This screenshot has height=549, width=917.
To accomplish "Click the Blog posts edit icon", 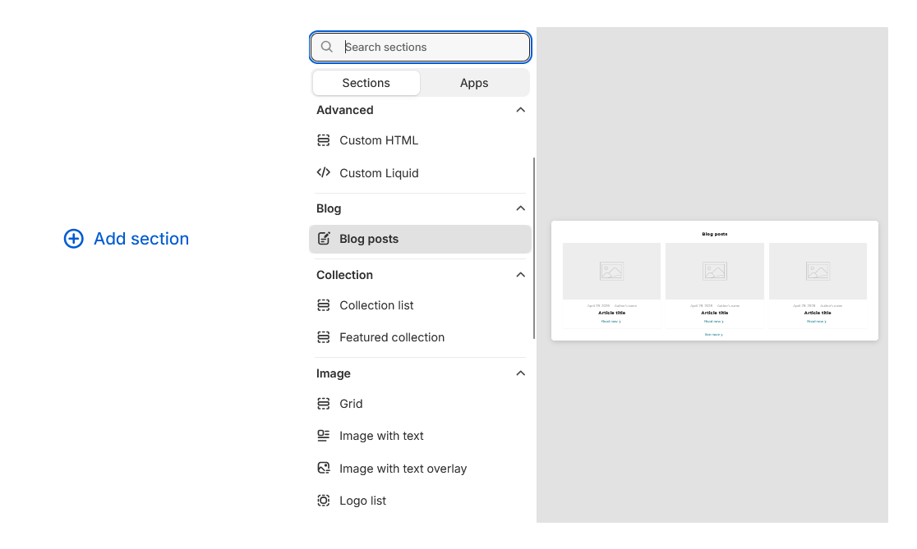I will click(x=324, y=238).
